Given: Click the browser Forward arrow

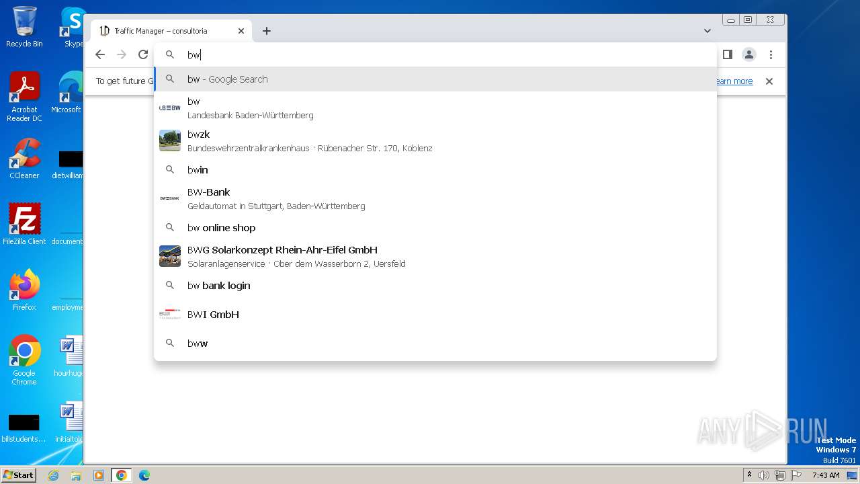Looking at the screenshot, I should click(122, 54).
